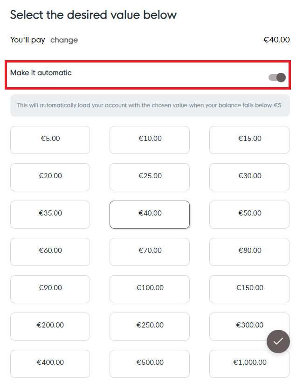
Task: Select the €500.00 top-up value
Action: point(149,364)
